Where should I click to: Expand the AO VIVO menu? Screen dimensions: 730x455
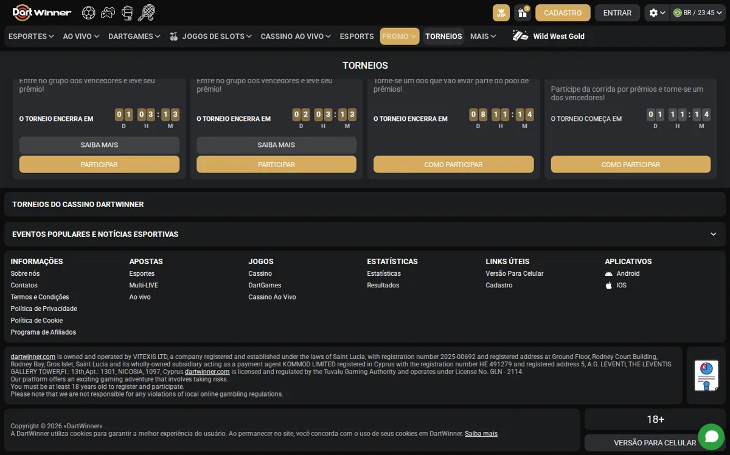[81, 36]
